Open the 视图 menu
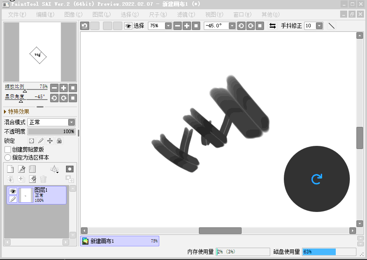The image size is (367, 260). pyautogui.click(x=214, y=15)
